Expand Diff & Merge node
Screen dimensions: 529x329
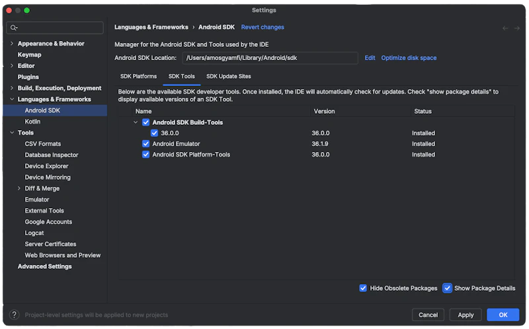coord(19,188)
